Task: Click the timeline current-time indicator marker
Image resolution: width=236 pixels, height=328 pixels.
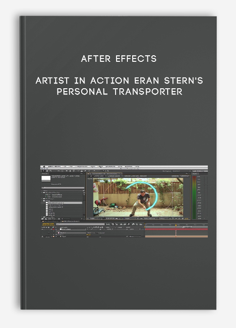Action: point(176,225)
